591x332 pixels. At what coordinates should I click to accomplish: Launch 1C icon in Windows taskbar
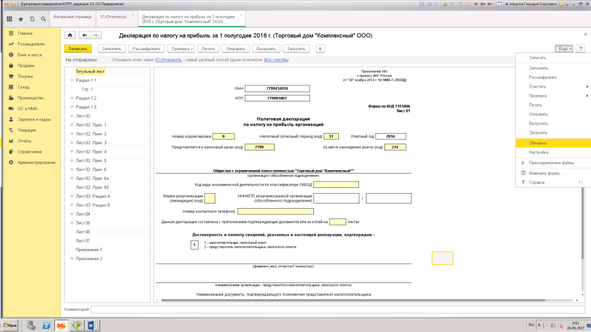coord(61,325)
